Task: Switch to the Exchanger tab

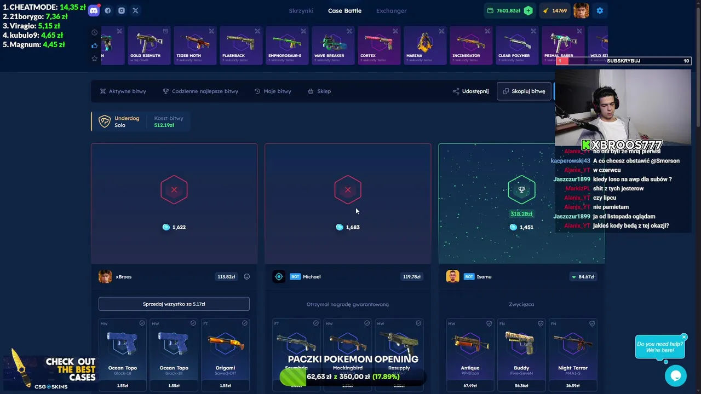Action: pos(391,11)
